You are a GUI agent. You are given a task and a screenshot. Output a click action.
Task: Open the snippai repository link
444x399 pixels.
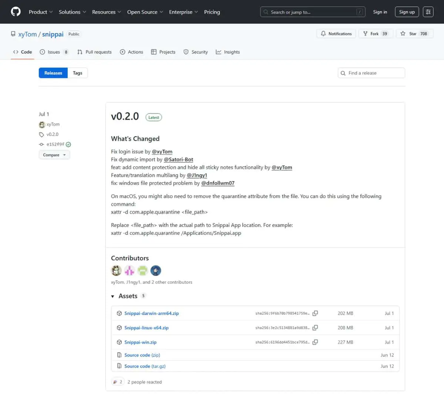pyautogui.click(x=53, y=34)
